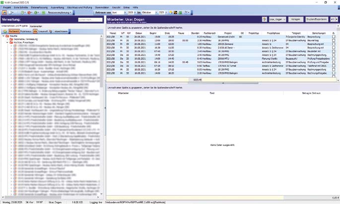Tick the checkbox in the Rechnungsfreigabe row
Screen dimensions: 340x204
[x=334, y=73]
